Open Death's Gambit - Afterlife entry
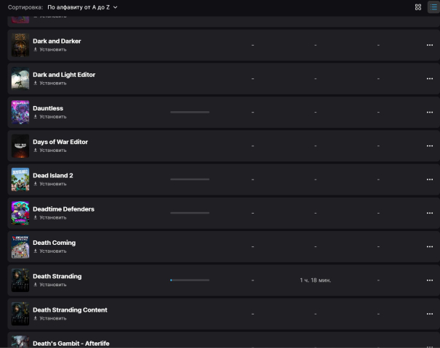 coord(71,343)
